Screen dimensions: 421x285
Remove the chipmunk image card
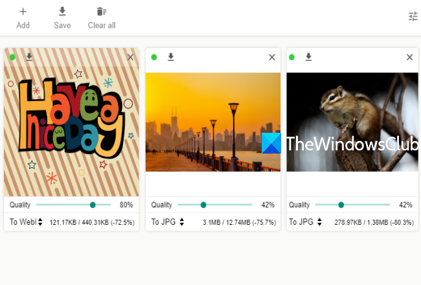[x=410, y=57]
